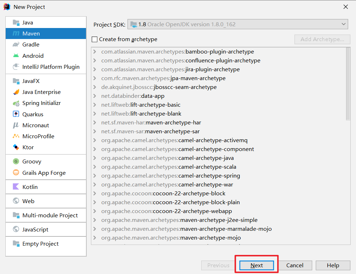This screenshot has width=356, height=274.
Task: Expand the lift-archetype-basic entry
Action: tap(95, 105)
